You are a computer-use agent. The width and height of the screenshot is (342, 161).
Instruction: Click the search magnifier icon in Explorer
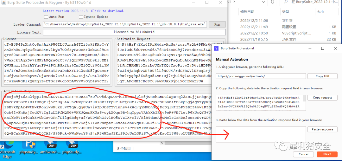click(x=285, y=2)
